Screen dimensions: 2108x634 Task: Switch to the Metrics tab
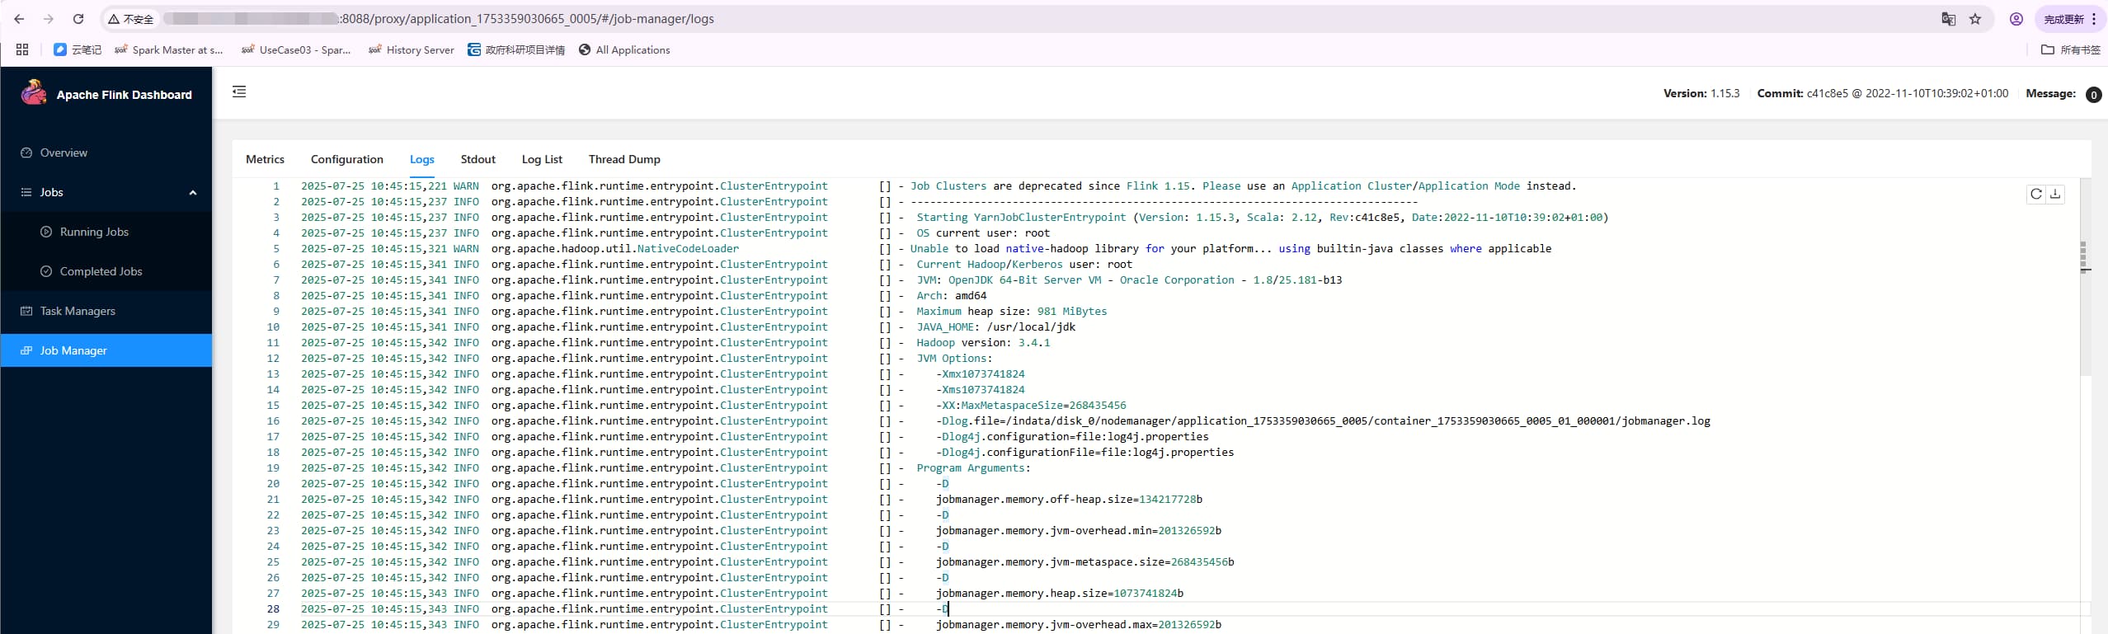coord(265,159)
